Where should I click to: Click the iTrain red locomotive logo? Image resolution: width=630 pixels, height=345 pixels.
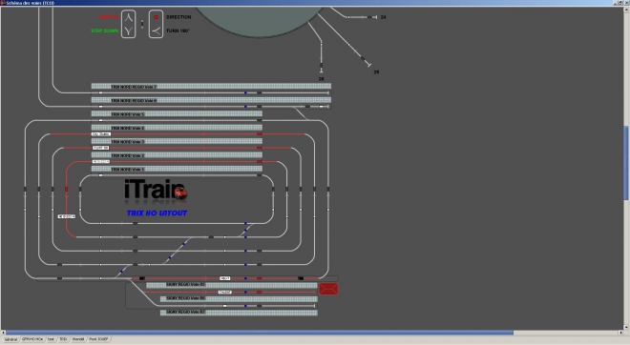pyautogui.click(x=180, y=193)
